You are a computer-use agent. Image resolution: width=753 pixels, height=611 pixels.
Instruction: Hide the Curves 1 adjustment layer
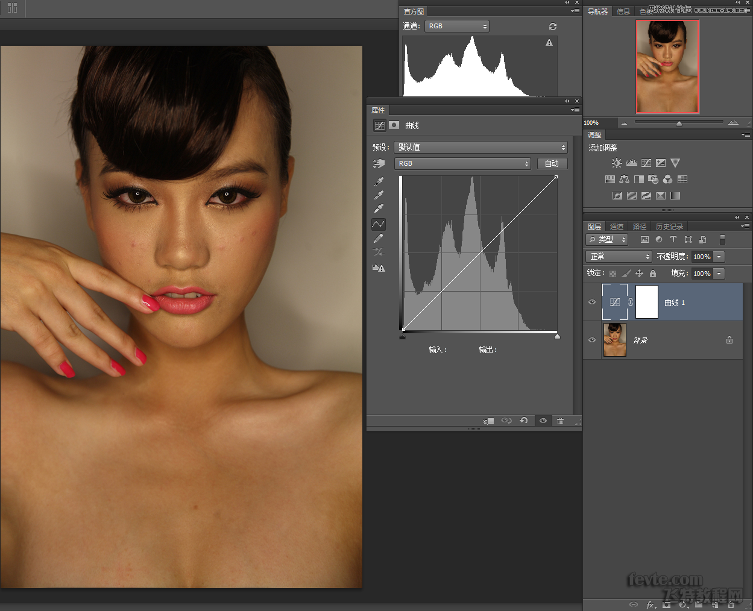click(x=591, y=302)
